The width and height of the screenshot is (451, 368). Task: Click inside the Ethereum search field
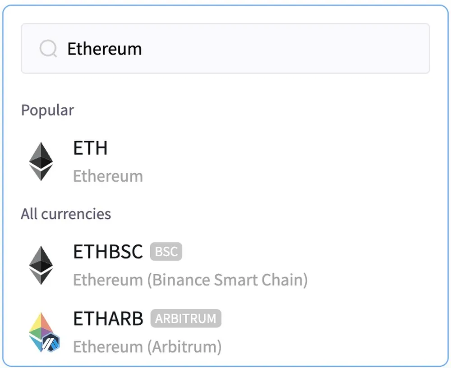click(x=225, y=48)
